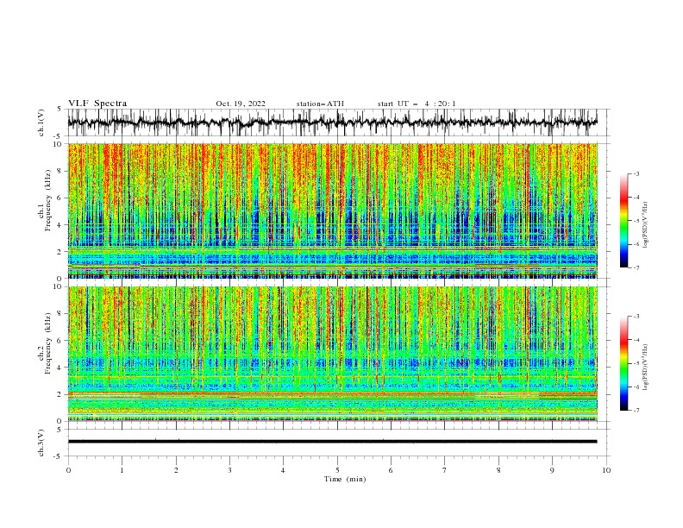Click the "7" tick on the time axis

[445, 470]
